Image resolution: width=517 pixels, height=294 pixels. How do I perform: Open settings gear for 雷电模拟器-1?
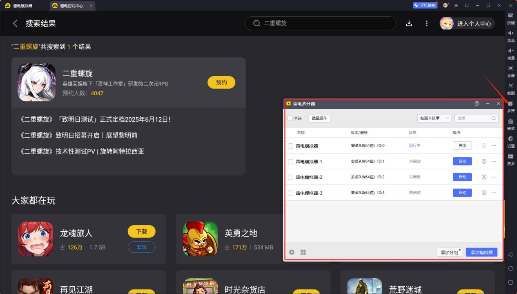coord(484,161)
